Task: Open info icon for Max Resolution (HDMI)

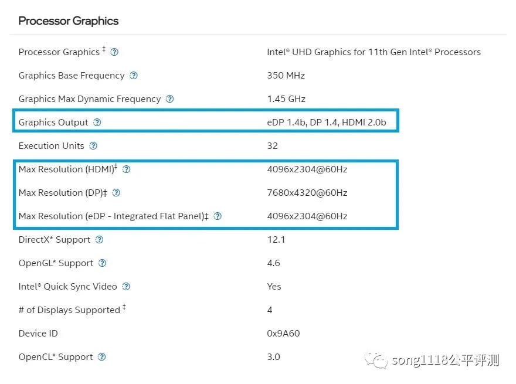Action: 127,169
